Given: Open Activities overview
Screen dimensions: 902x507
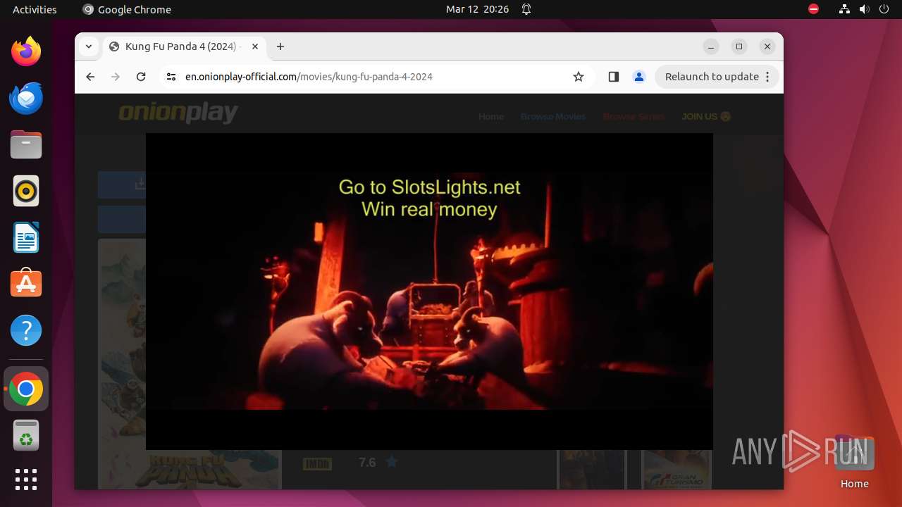Looking at the screenshot, I should [x=35, y=9].
